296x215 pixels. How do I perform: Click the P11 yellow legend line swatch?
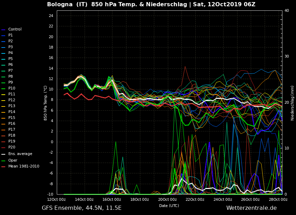tap(3, 95)
